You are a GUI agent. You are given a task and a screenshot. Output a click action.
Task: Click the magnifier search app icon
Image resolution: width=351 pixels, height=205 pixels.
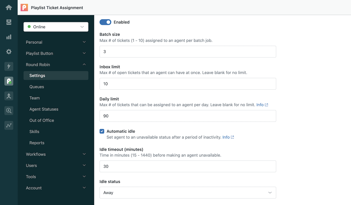point(9,111)
